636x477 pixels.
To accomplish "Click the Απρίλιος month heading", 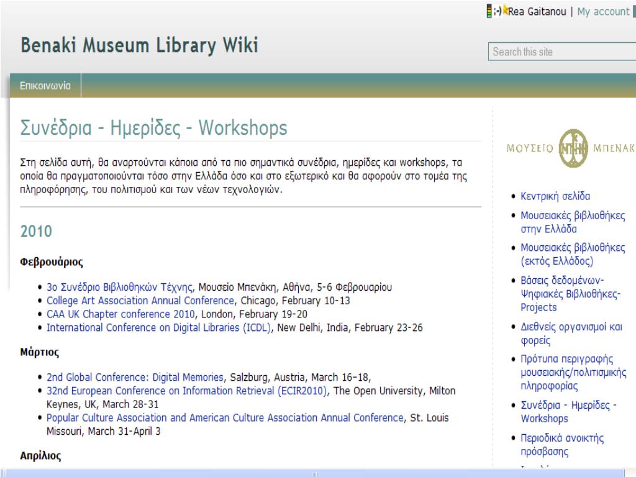I will tap(40, 455).
